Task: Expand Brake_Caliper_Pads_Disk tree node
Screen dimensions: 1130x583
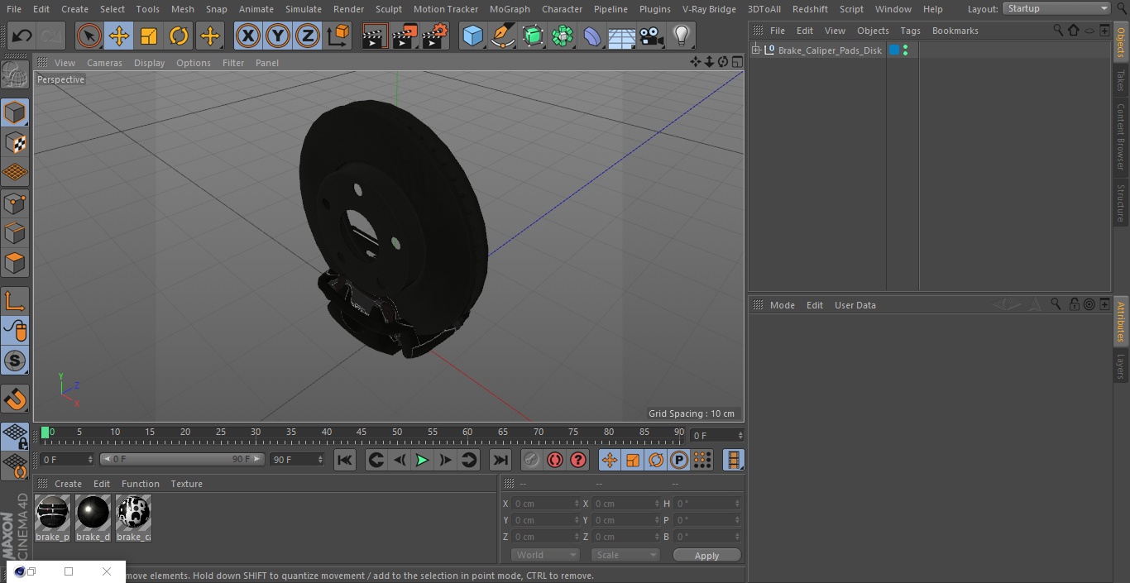Action: (755, 50)
